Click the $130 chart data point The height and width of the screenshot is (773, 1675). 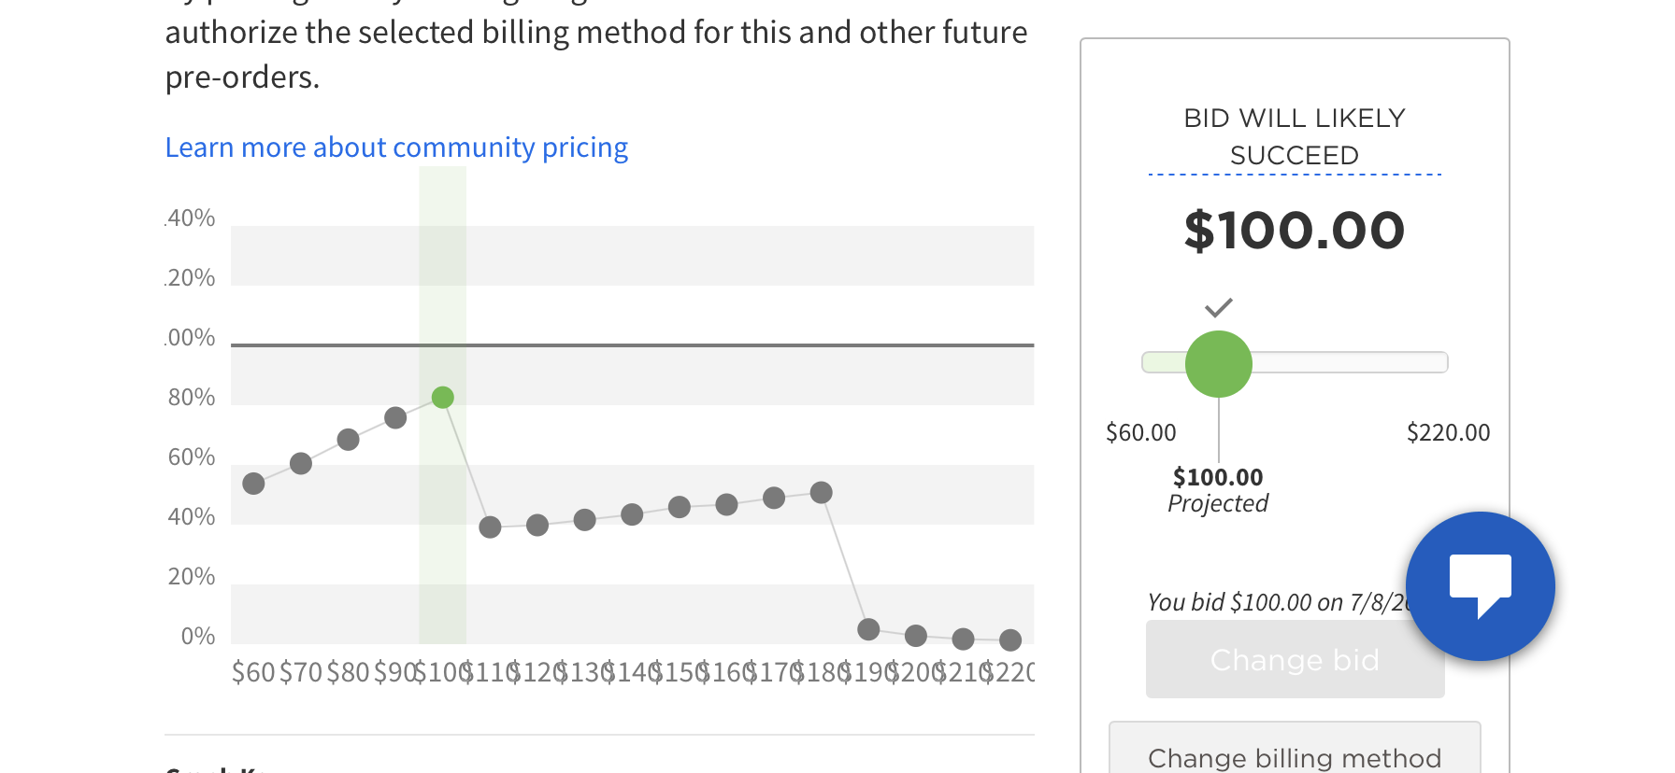coord(584,520)
